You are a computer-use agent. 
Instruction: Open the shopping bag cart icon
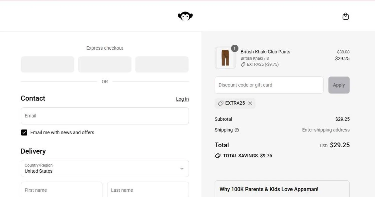pyautogui.click(x=345, y=16)
